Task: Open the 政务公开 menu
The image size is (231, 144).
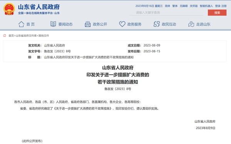Action: tap(100, 24)
